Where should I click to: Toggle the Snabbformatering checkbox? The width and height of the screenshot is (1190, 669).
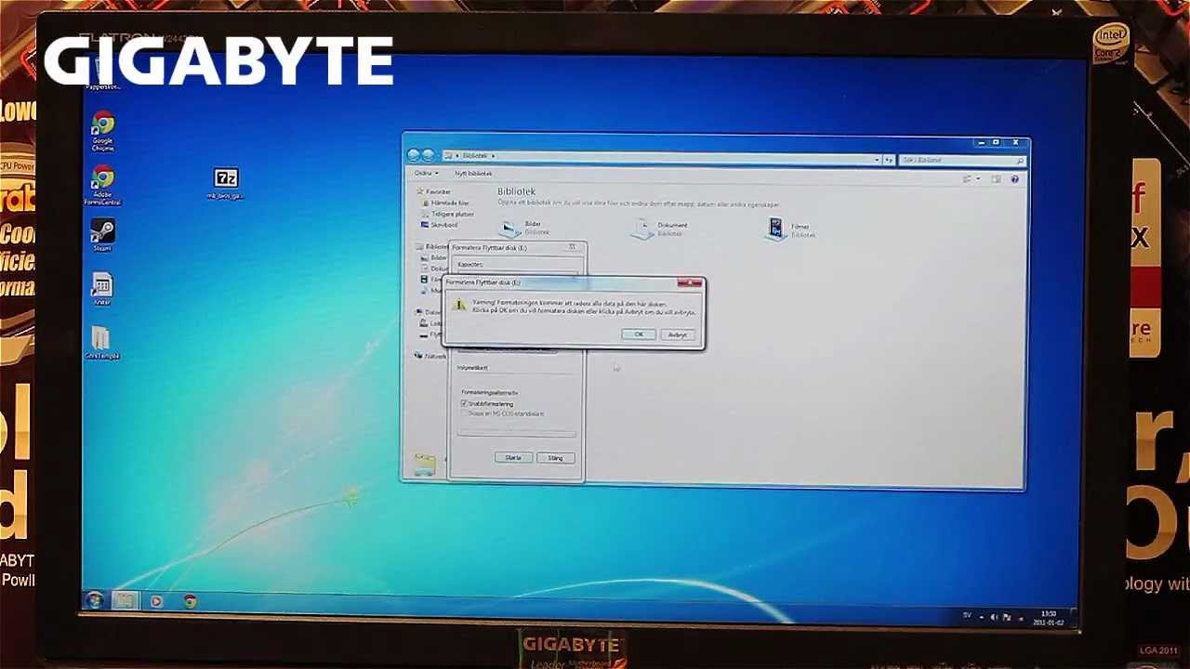464,404
